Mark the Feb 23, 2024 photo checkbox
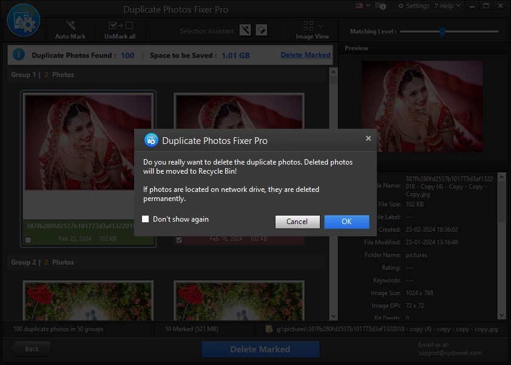This screenshot has width=511, height=365. 29,240
